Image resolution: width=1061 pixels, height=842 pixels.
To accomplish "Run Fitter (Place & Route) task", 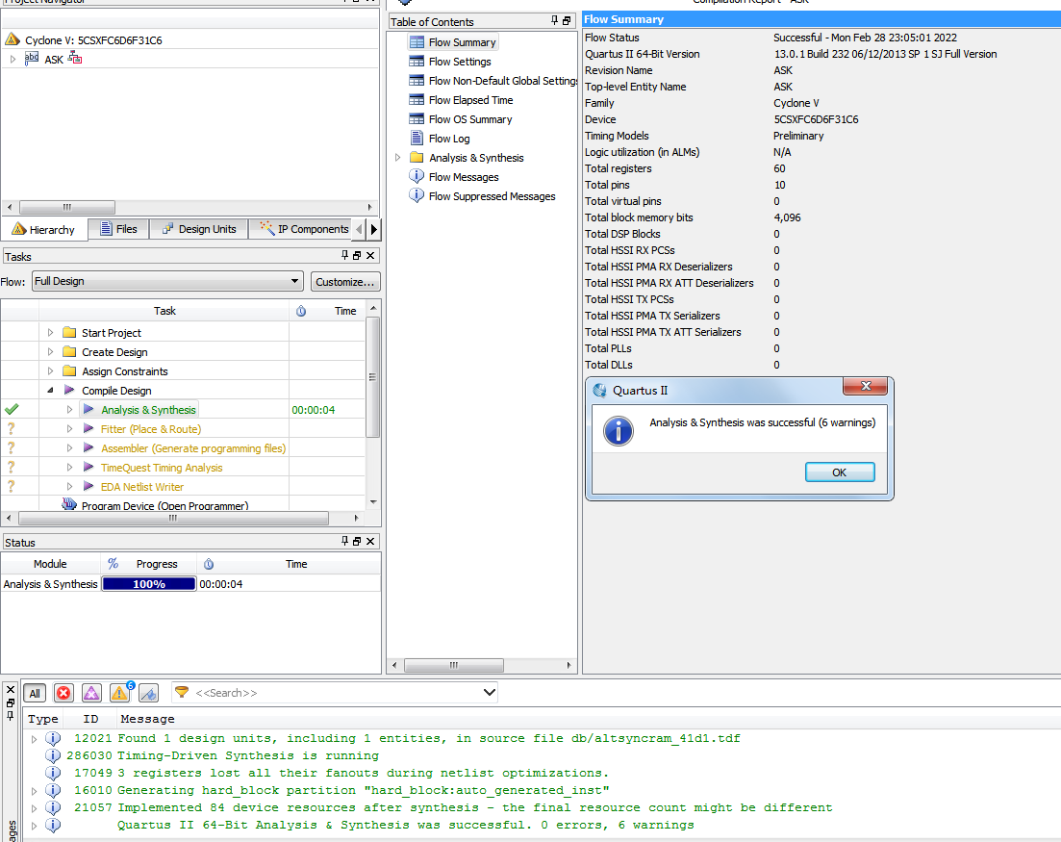I will pos(151,429).
